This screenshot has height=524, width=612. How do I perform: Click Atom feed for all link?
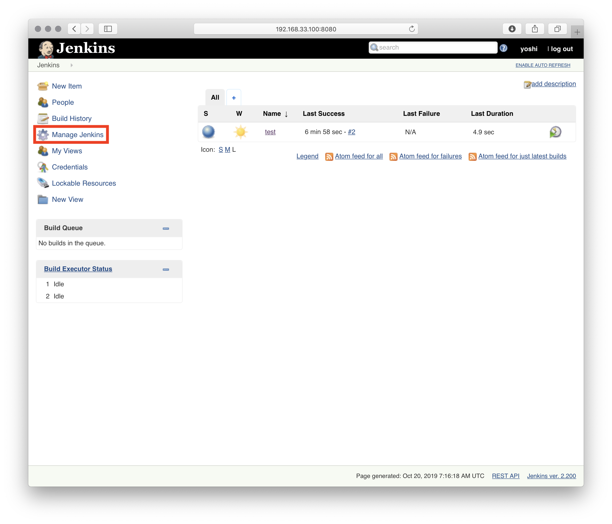pos(359,156)
